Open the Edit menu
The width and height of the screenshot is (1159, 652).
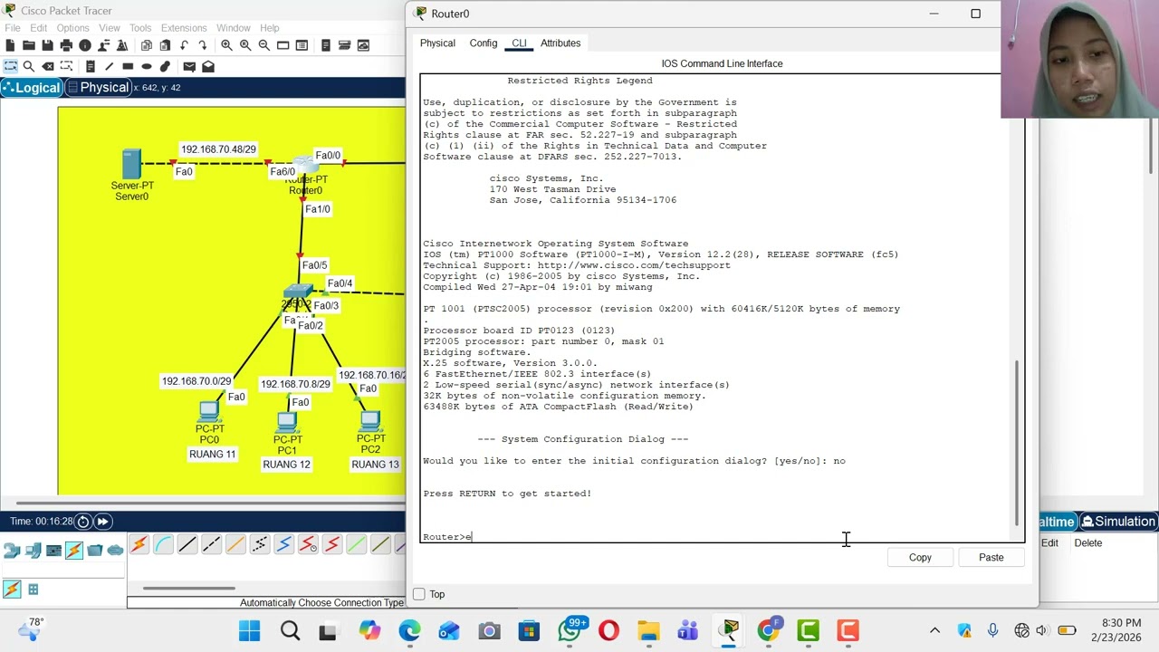tap(38, 28)
